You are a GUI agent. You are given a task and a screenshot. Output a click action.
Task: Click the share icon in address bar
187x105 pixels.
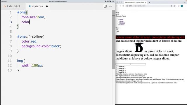(172, 6)
